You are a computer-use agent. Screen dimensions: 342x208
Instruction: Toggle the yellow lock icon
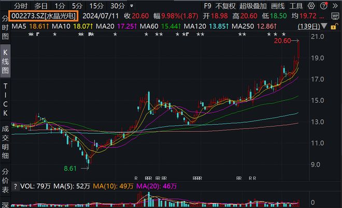tap(333, 27)
